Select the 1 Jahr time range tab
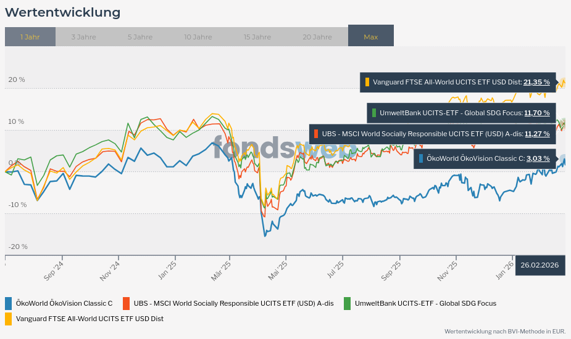This screenshot has height=339, width=571. coord(30,37)
